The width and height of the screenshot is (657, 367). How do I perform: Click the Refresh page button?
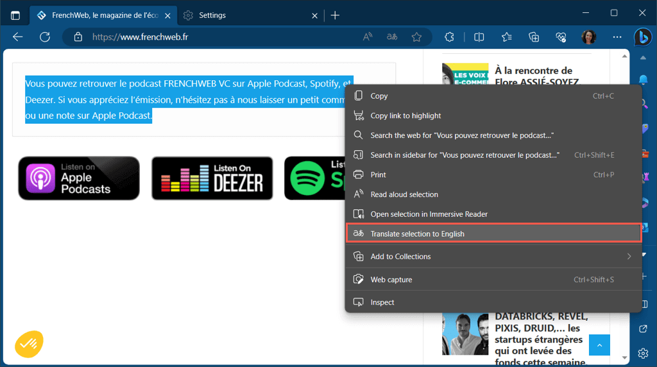pyautogui.click(x=45, y=37)
